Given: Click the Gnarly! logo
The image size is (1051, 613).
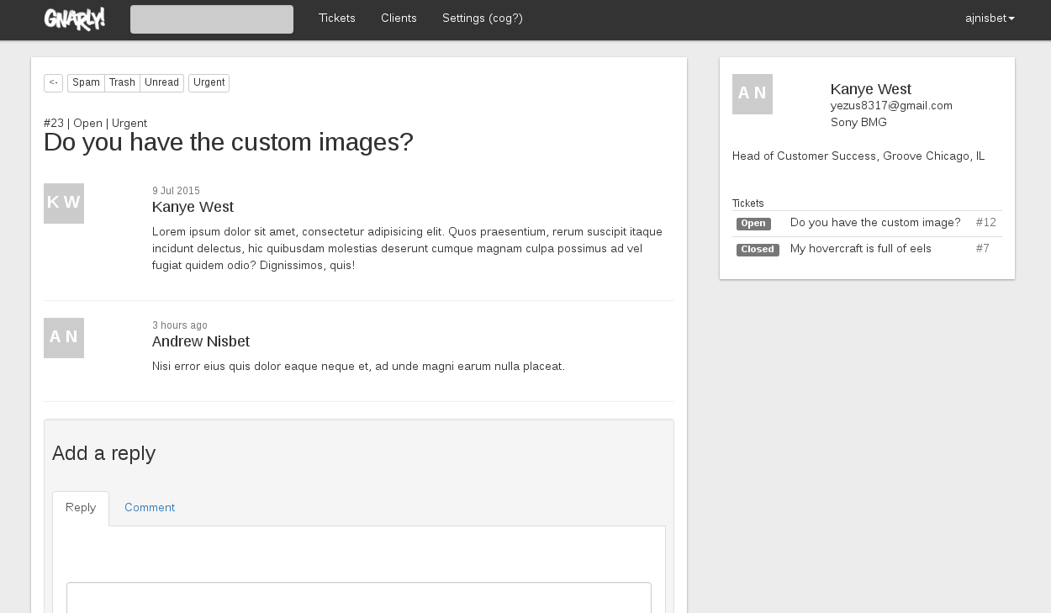Looking at the screenshot, I should 75,18.
